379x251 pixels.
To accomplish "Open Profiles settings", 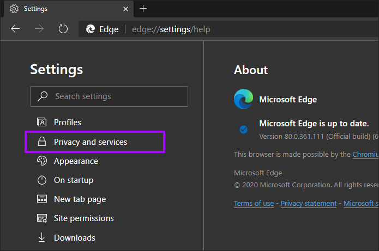I will (x=68, y=123).
